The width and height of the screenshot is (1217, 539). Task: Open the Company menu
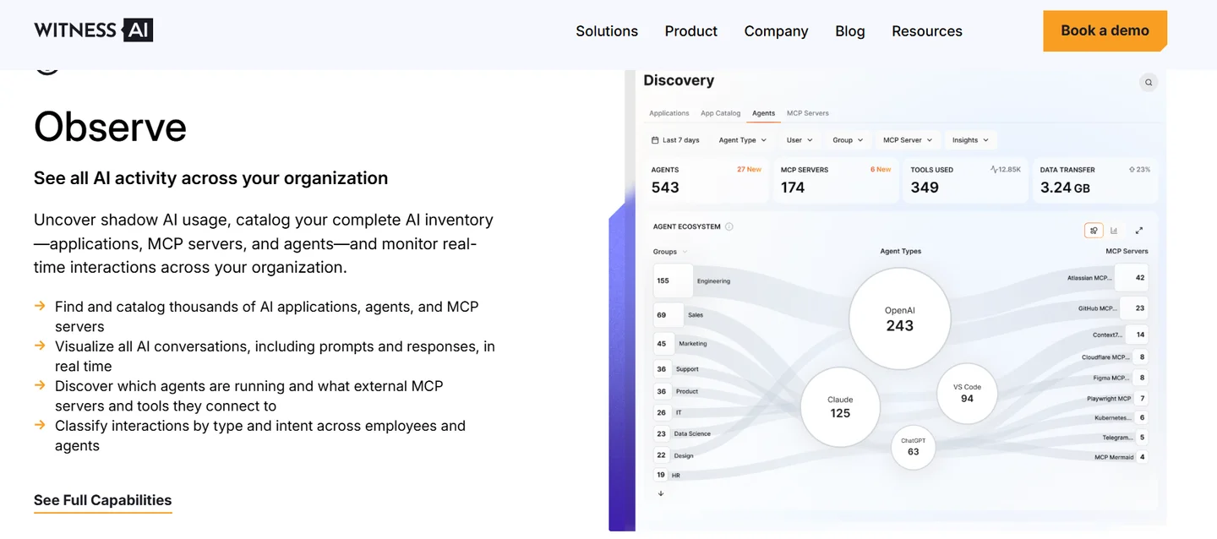pos(776,31)
